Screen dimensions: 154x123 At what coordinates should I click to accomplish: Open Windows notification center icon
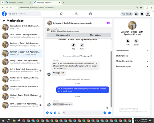click(150, 121)
